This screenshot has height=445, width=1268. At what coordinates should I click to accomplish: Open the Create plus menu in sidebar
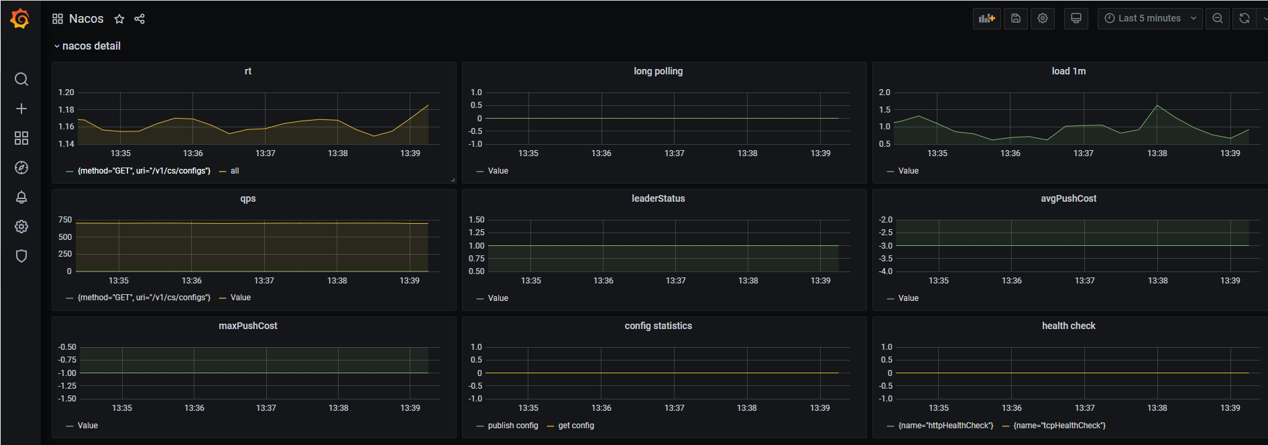click(x=21, y=109)
